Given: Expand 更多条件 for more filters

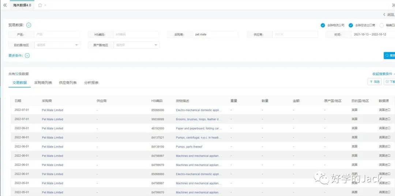Looking at the screenshot, I should [x=27, y=55].
